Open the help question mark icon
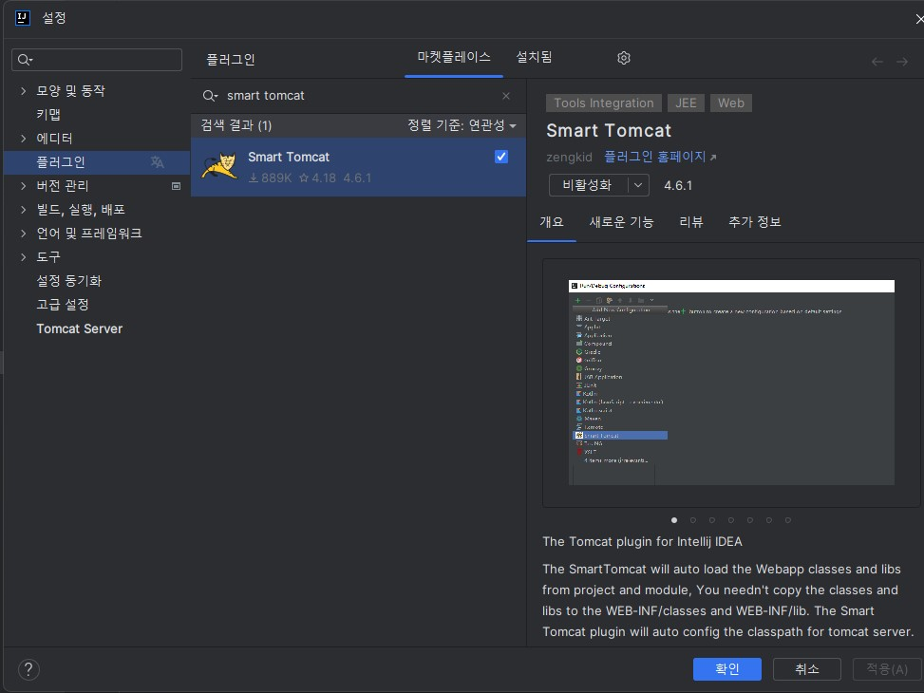The image size is (924, 693). click(28, 669)
